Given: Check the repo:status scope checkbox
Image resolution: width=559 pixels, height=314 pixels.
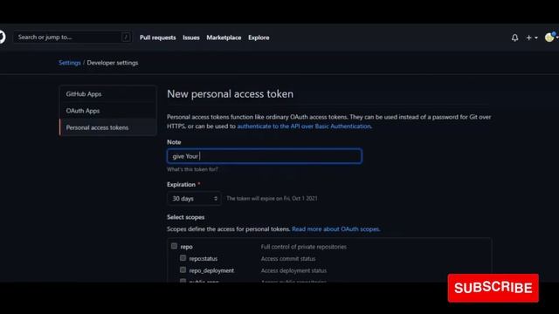Looking at the screenshot, I should pyautogui.click(x=183, y=258).
